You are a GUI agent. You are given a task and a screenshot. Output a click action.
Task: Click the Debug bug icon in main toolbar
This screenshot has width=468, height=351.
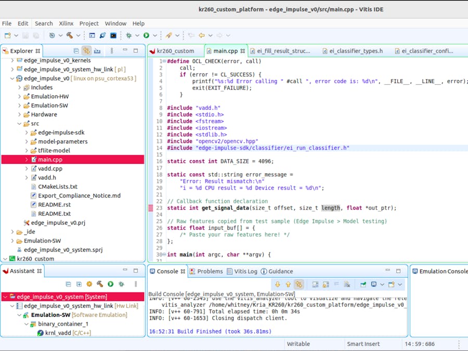[128, 35]
